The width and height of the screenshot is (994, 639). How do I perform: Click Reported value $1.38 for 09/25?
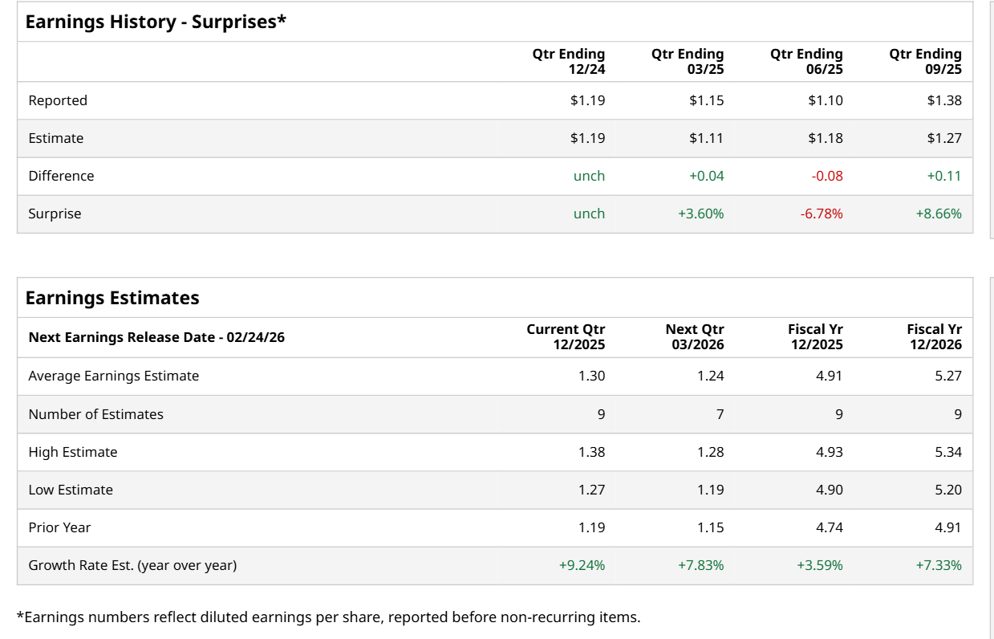pos(944,100)
